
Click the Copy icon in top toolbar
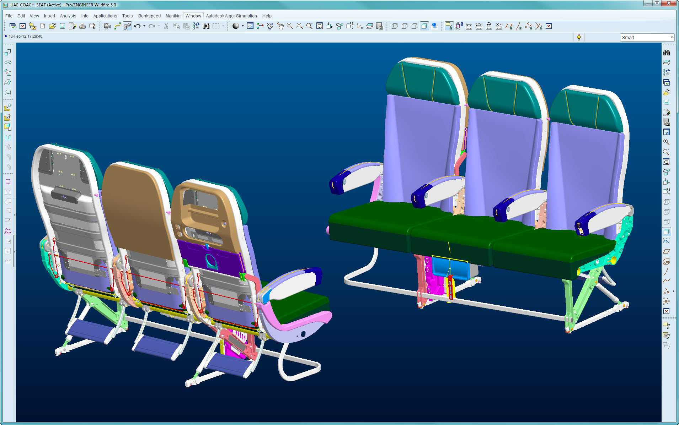(x=176, y=26)
